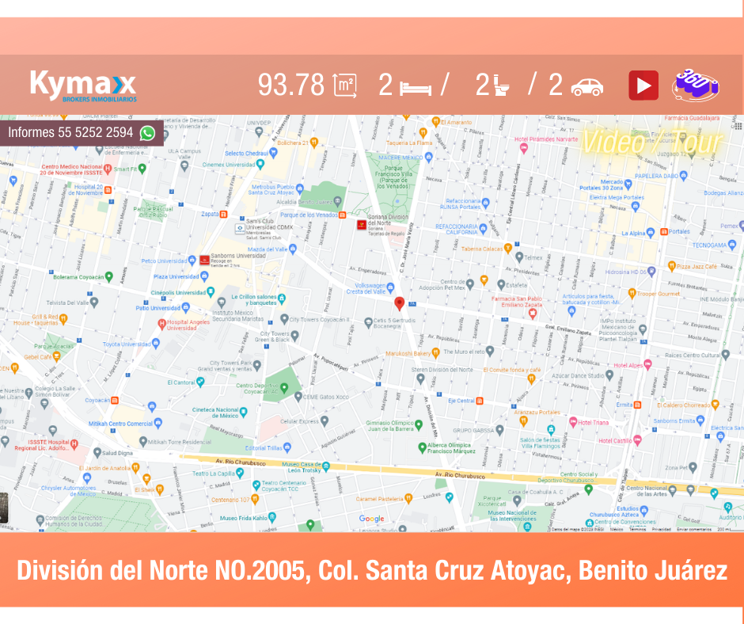Image resolution: width=744 pixels, height=624 pixels.
Task: Open the Teatro La Capilla marker
Action: pos(240,473)
